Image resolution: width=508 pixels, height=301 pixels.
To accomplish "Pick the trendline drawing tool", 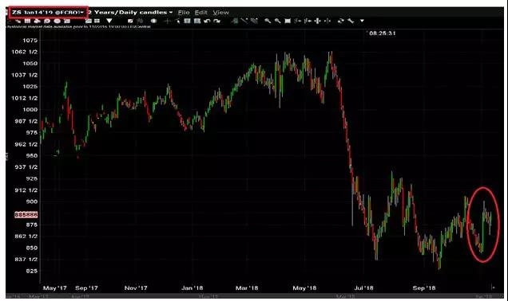I will click(x=244, y=21).
